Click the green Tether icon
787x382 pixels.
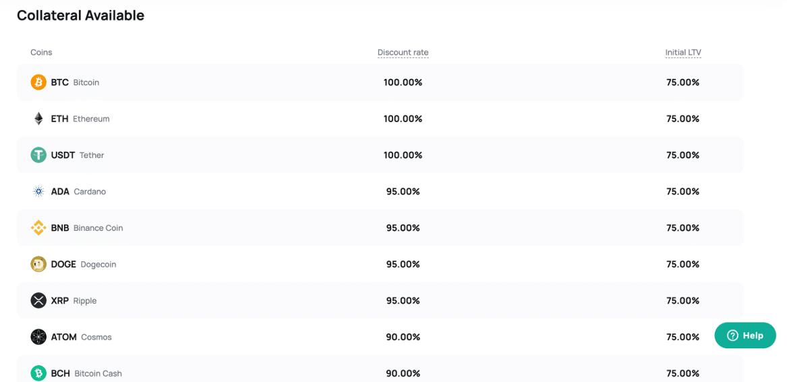pos(38,155)
